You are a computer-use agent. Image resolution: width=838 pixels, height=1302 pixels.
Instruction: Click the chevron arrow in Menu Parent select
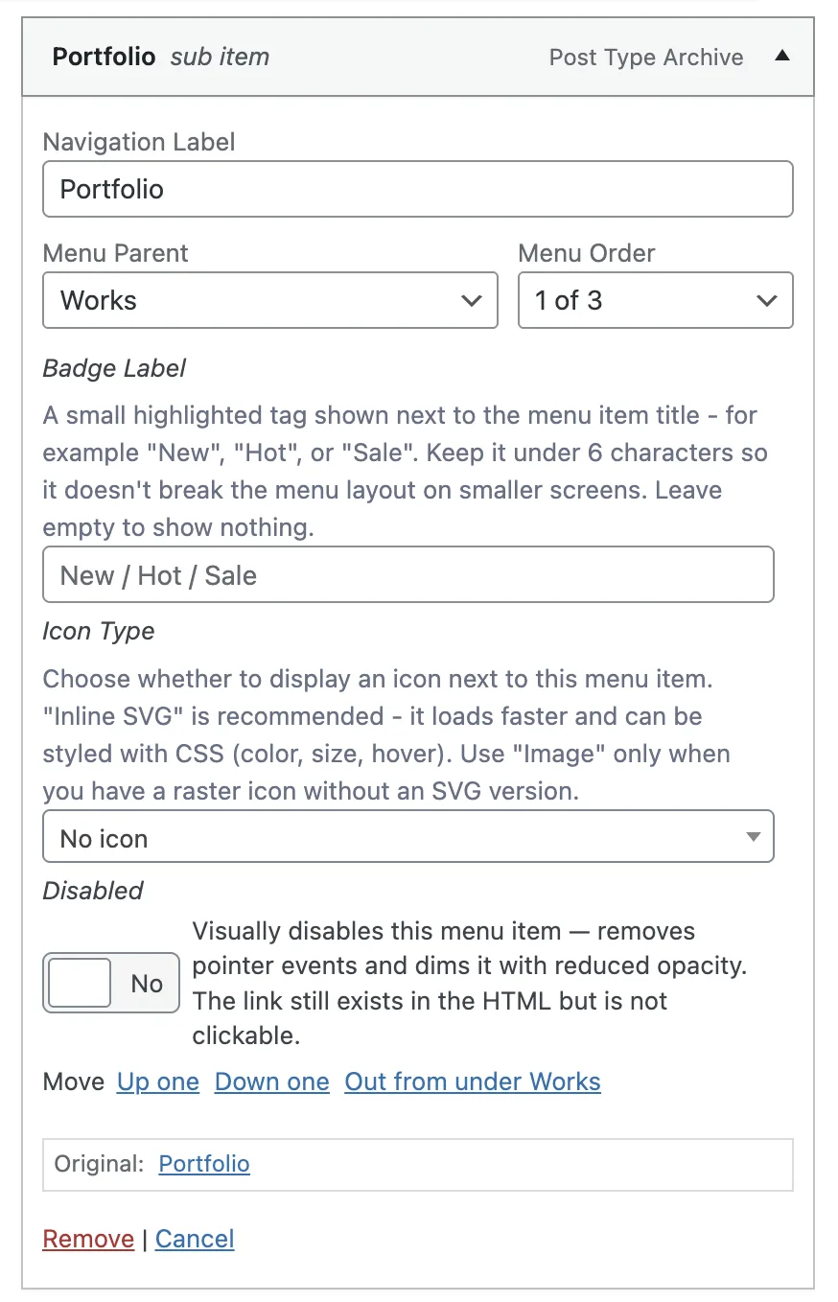(471, 301)
